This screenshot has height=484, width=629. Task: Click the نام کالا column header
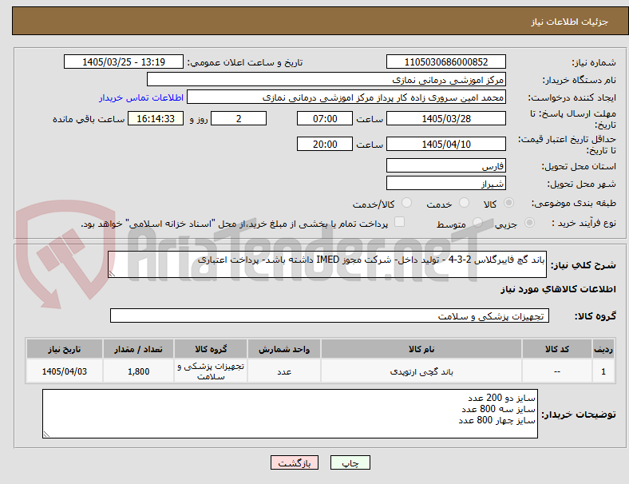421,349
